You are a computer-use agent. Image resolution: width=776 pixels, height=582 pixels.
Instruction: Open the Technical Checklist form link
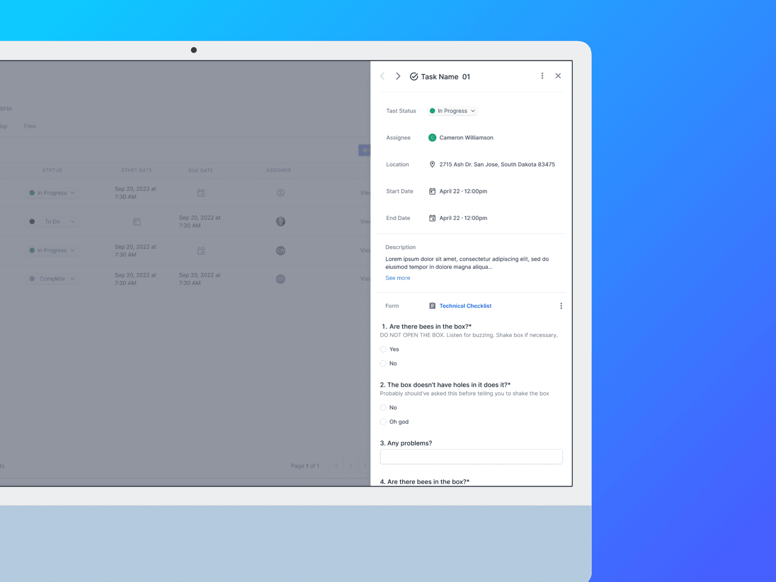[x=465, y=306]
